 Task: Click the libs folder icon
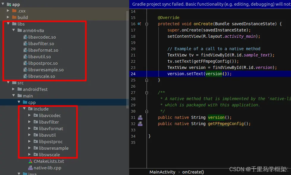pyautogui.click(x=14, y=24)
